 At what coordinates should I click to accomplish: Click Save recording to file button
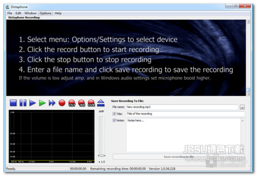[x=179, y=157]
